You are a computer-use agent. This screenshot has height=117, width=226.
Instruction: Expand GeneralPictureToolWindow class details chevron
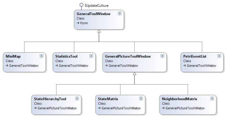(x=162, y=56)
